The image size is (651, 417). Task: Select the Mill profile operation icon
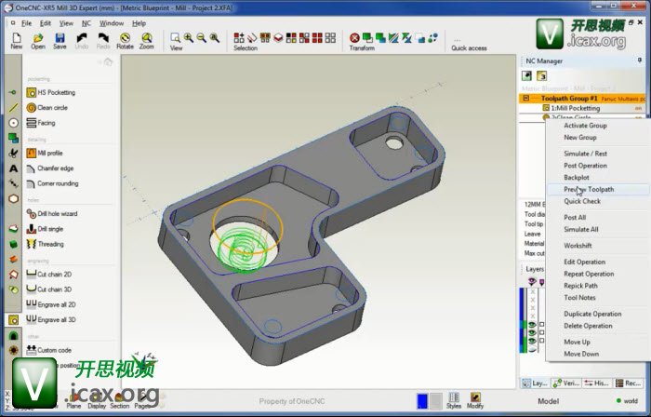31,153
